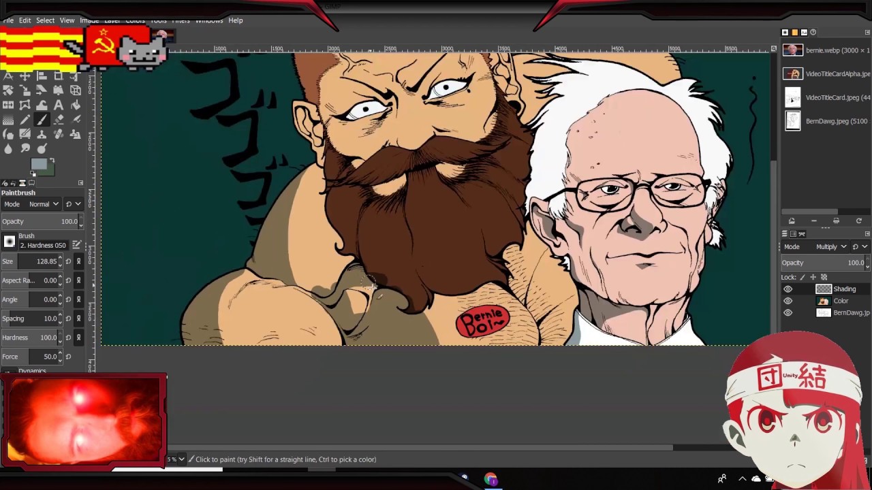872x490 pixels.
Task: Toggle the Size link-to-brush chain
Action: 78,261
